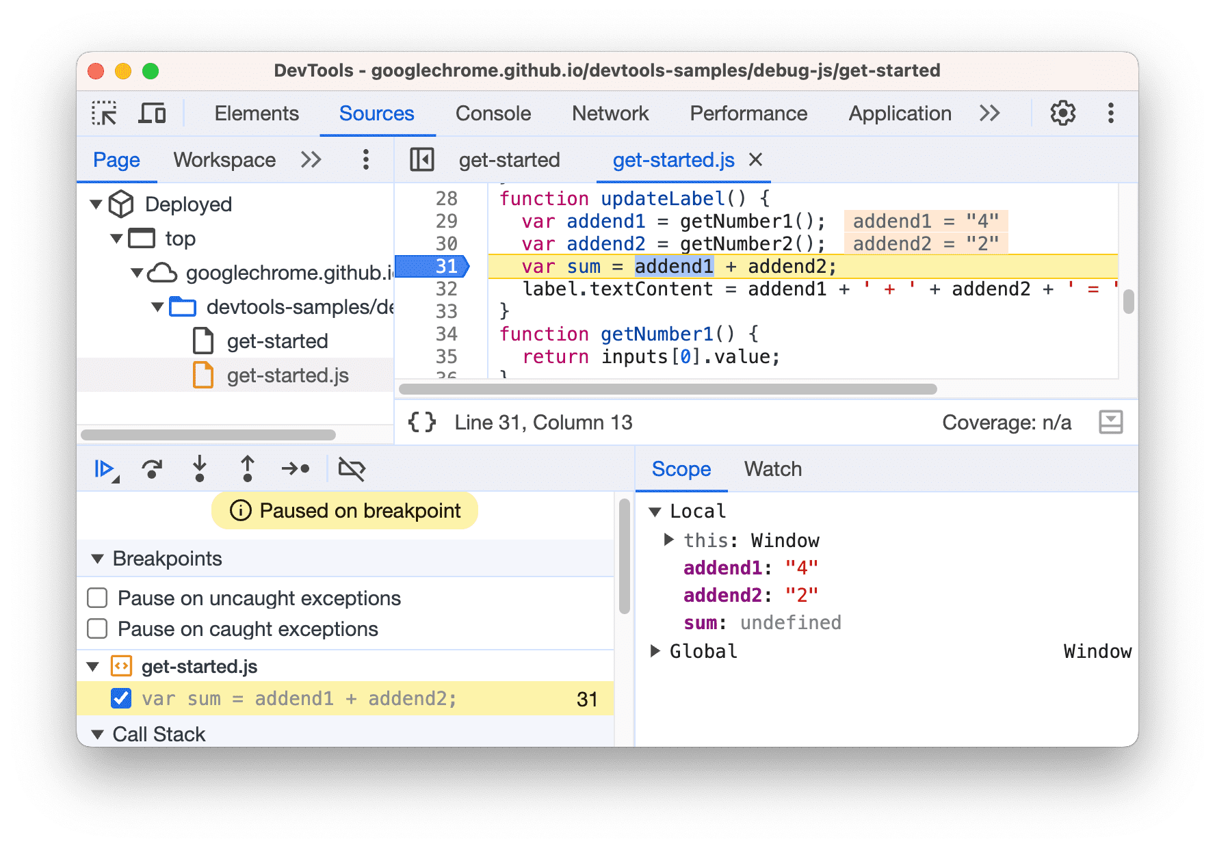
Task: Open the Watch tab
Action: tap(772, 469)
